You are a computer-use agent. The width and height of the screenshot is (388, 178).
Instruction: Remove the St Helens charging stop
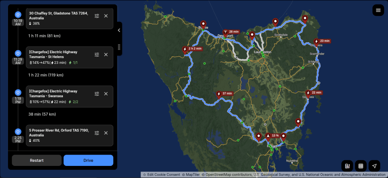(106, 54)
